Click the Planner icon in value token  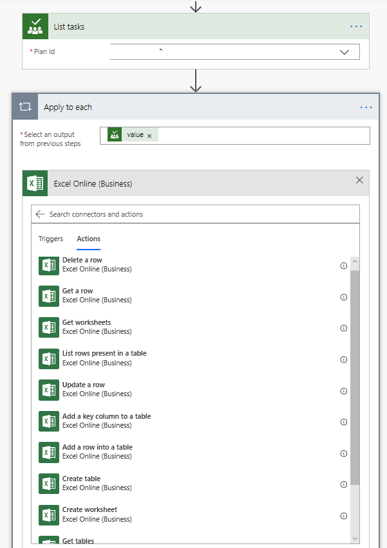point(115,134)
